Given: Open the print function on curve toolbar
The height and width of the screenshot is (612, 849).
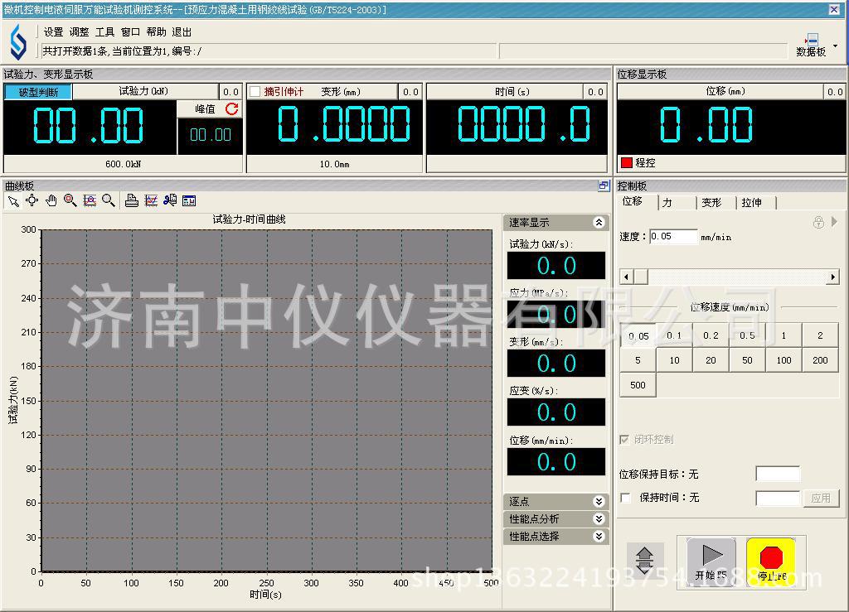Looking at the screenshot, I should [x=131, y=200].
